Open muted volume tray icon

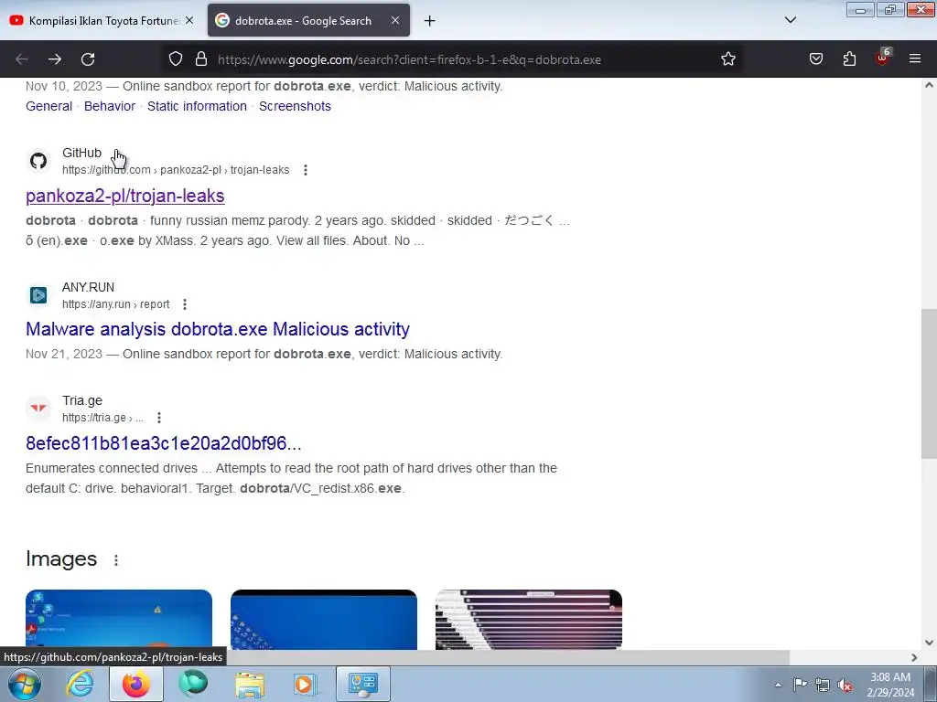coord(845,685)
